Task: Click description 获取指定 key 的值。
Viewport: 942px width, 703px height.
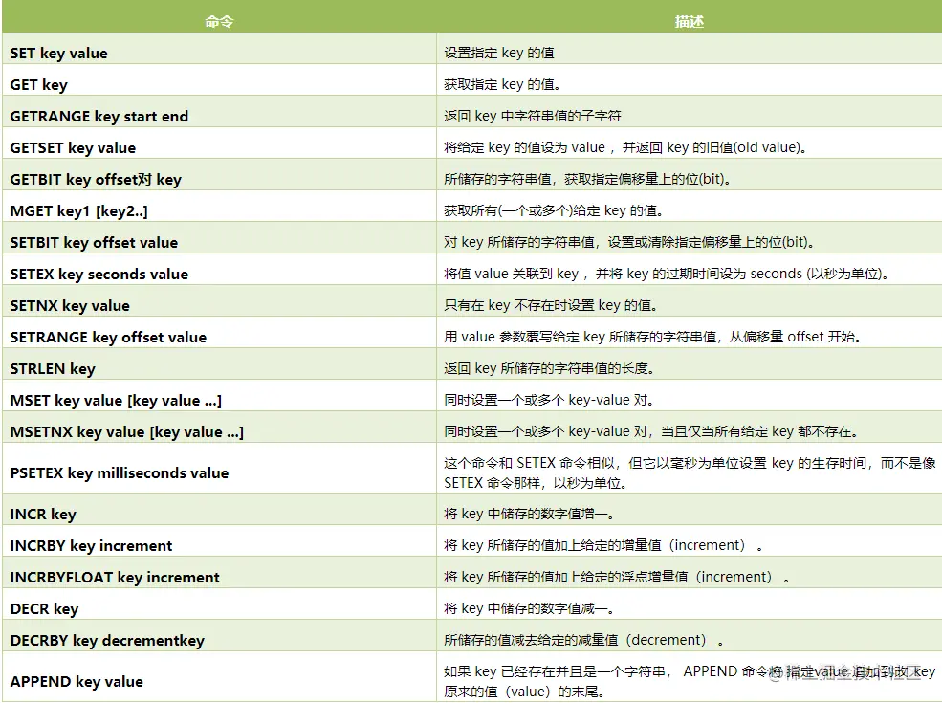Action: (x=503, y=84)
